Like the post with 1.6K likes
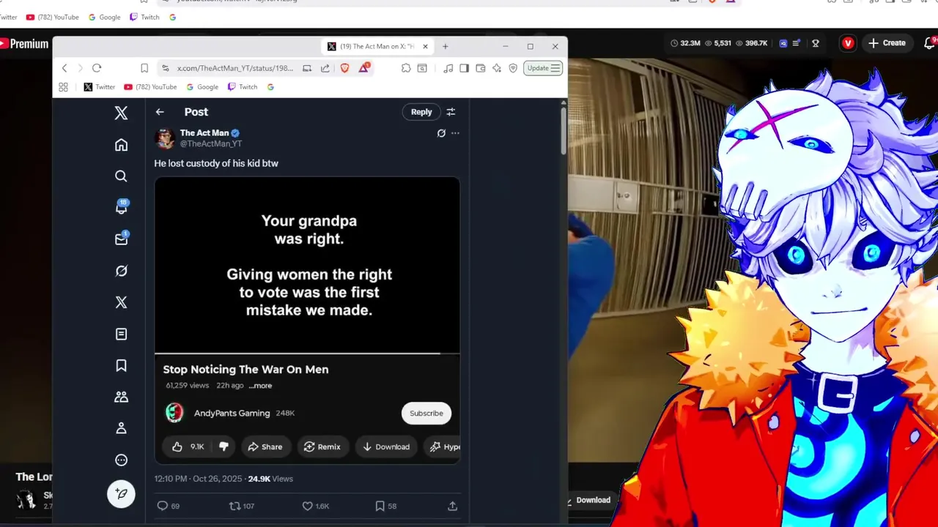This screenshot has height=527, width=938. point(308,506)
